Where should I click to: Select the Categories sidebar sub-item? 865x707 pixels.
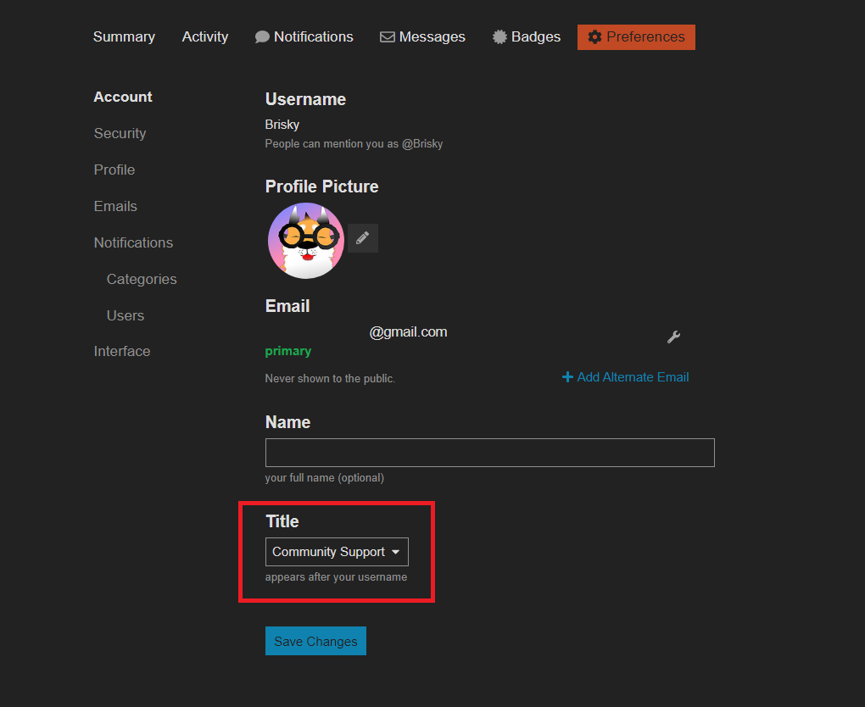point(142,279)
